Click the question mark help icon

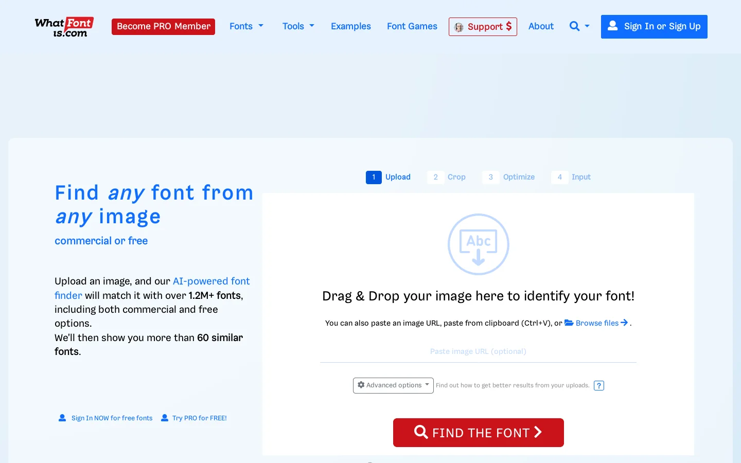point(599,386)
